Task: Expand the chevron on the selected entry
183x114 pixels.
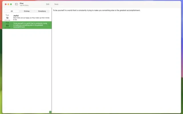Action: [x=49, y=25]
